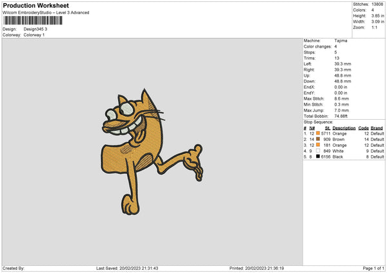
Task: Click the Design name Design345 3
Action: 35,29
